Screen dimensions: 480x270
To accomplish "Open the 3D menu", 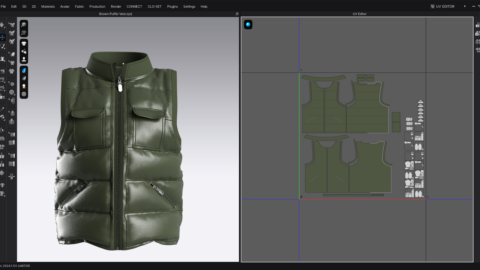I will click(24, 6).
